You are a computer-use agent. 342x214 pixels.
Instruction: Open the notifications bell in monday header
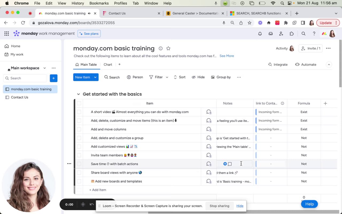point(260,34)
